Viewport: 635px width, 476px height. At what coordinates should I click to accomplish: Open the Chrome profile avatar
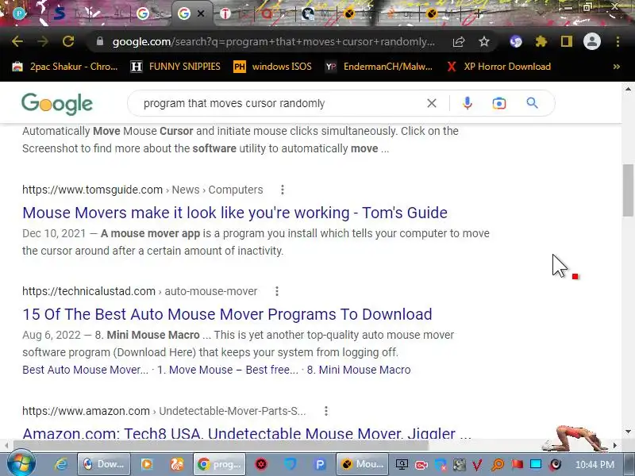click(x=591, y=41)
